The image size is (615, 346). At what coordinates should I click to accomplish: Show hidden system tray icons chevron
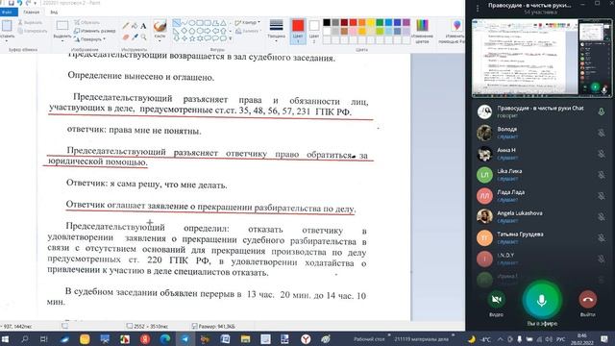click(x=500, y=339)
